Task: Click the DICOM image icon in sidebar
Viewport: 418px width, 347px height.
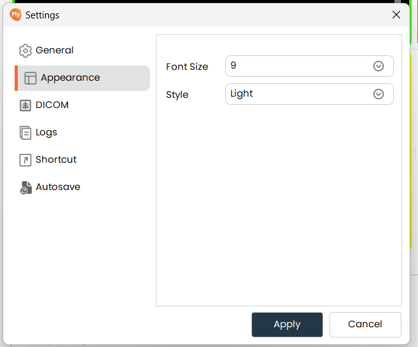Action: click(x=25, y=105)
